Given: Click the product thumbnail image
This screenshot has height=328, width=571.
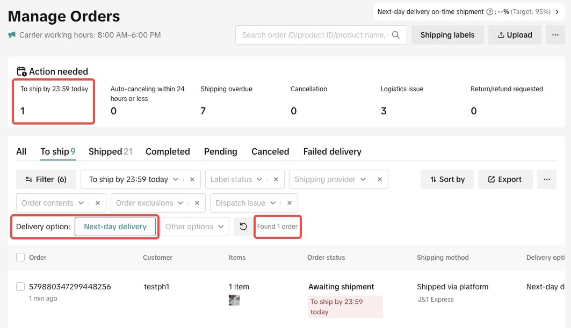Looking at the screenshot, I should click(234, 300).
